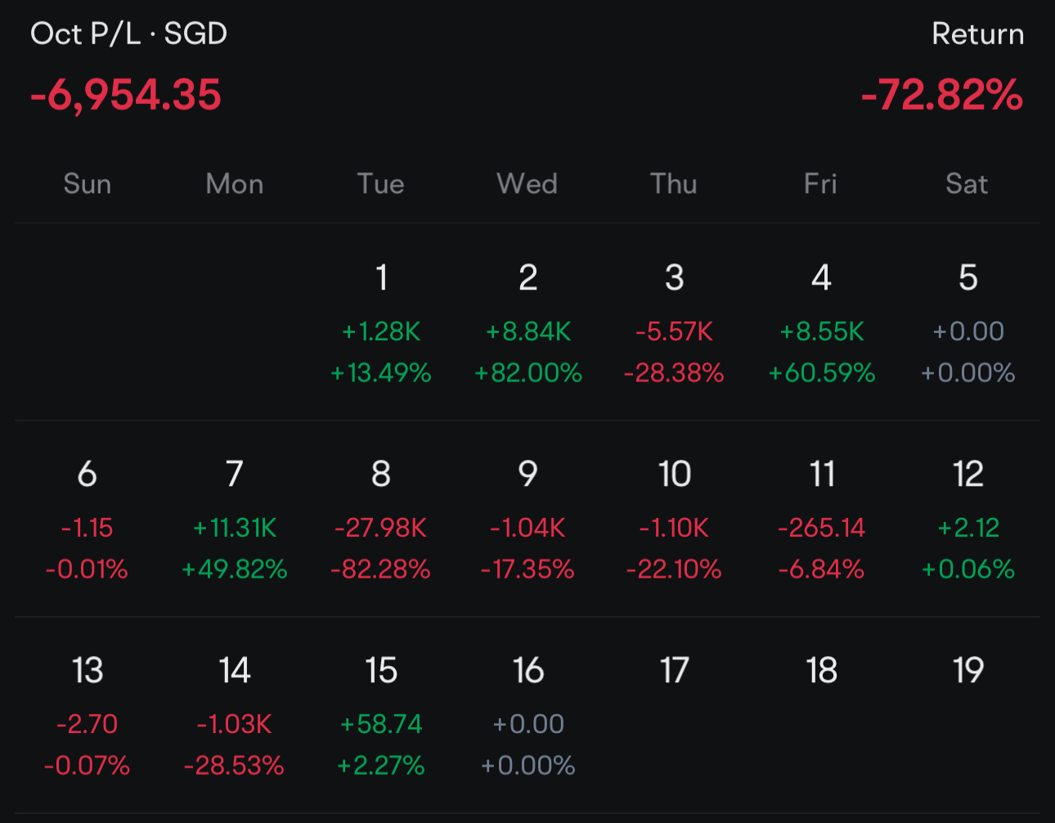Click the Sat column header

pyautogui.click(x=967, y=183)
